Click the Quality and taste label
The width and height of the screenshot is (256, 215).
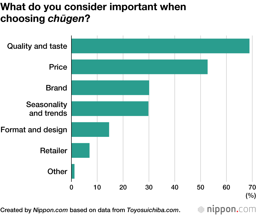pos(37,46)
